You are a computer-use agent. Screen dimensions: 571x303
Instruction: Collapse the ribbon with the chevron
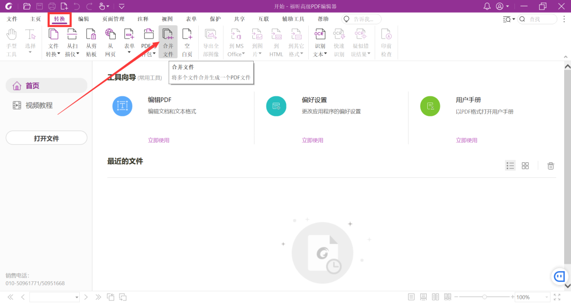(x=565, y=57)
